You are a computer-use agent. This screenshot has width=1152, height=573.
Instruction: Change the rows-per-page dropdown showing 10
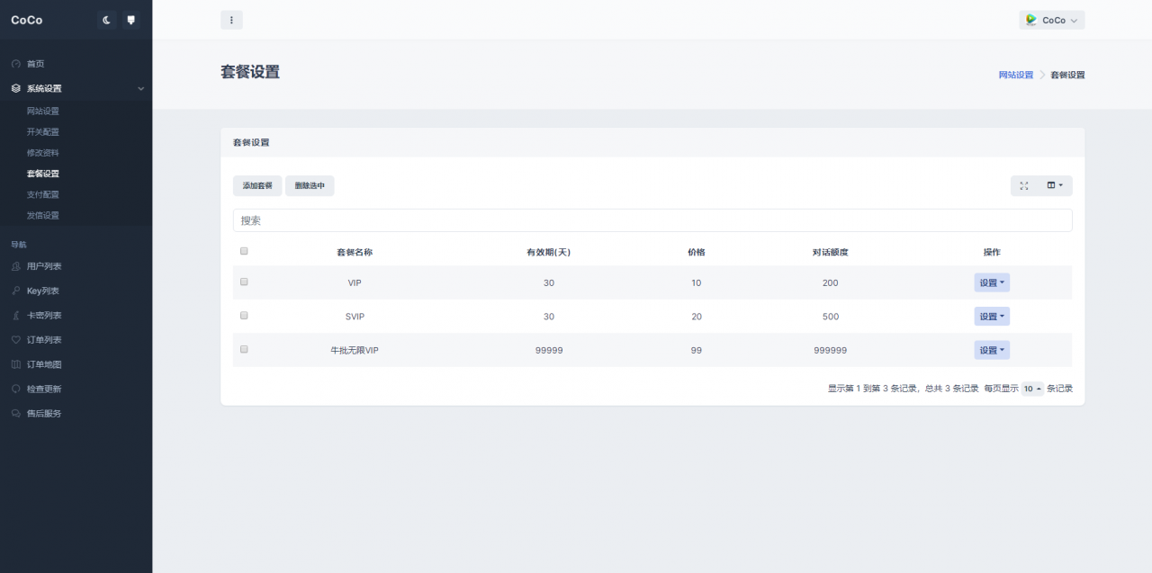(1032, 389)
